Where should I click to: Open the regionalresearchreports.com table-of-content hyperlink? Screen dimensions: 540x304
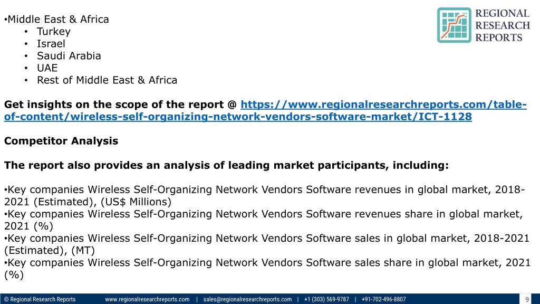(384, 104)
